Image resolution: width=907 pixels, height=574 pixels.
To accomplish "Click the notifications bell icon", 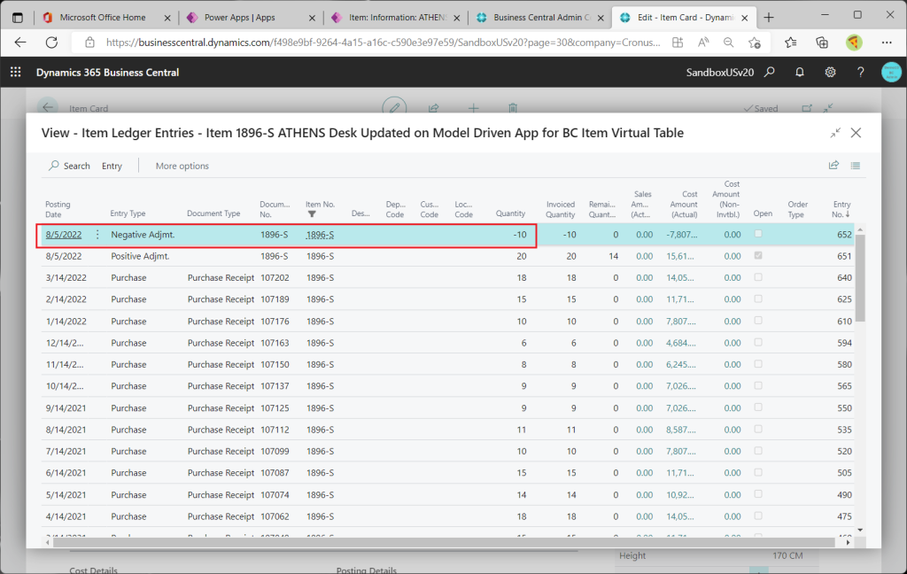I will [800, 73].
